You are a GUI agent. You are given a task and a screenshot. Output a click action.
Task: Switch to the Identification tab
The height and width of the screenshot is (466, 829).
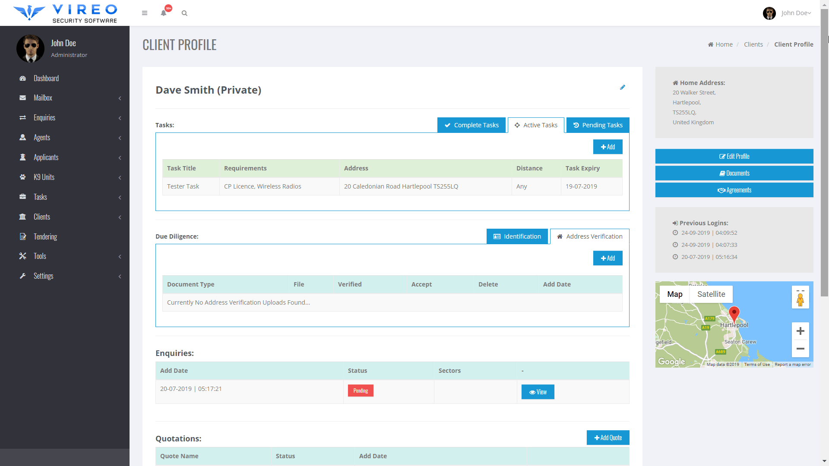(x=517, y=236)
